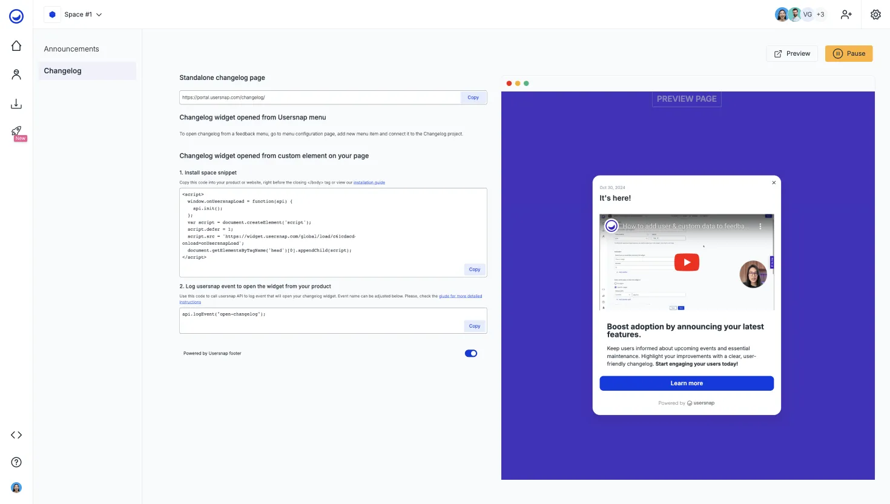Image resolution: width=890 pixels, height=504 pixels.
Task: Toggle off the Powered by Usersnap footer
Action: point(471,353)
